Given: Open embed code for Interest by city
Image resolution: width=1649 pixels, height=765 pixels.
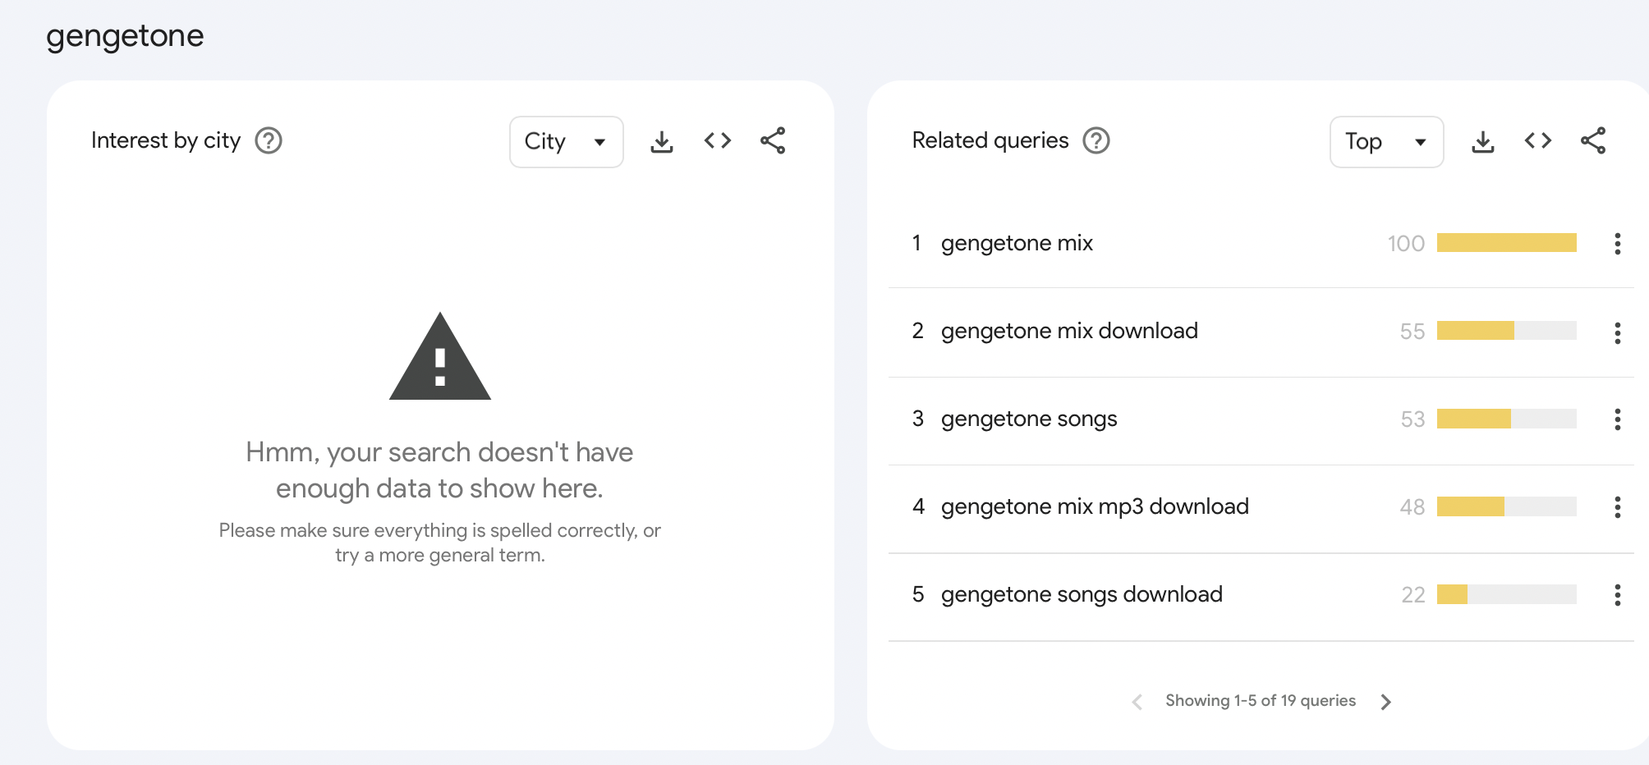Looking at the screenshot, I should [717, 141].
